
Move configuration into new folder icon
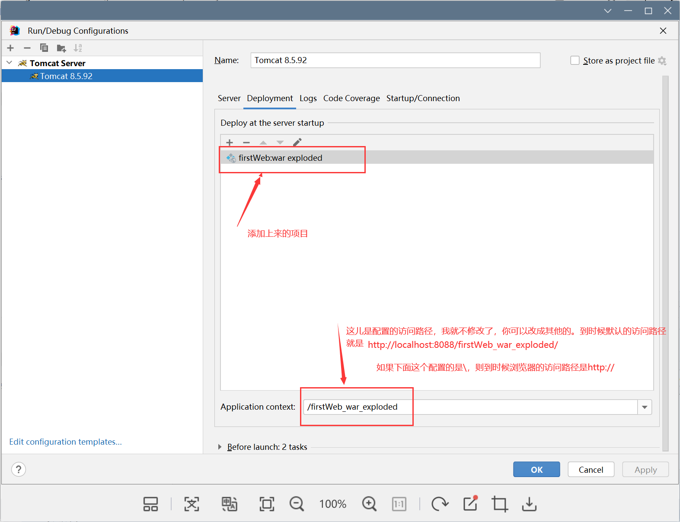61,48
